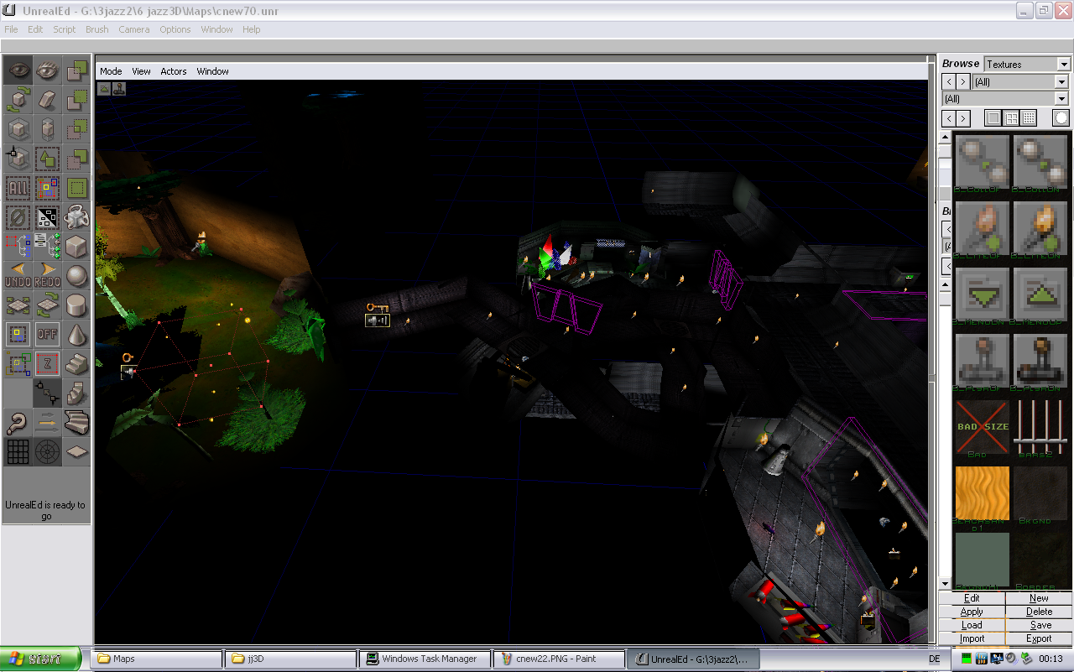This screenshot has height=672, width=1074.
Task: Click the radial circular grid icon
Action: [x=48, y=452]
